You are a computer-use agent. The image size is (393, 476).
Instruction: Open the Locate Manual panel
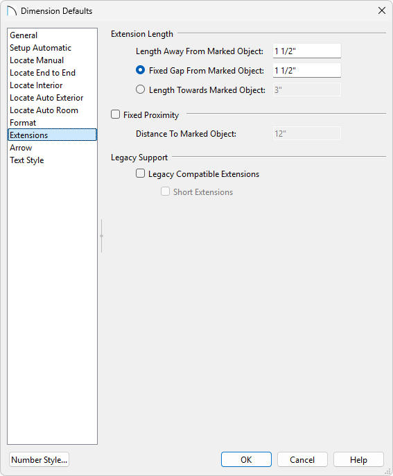[x=52, y=60]
